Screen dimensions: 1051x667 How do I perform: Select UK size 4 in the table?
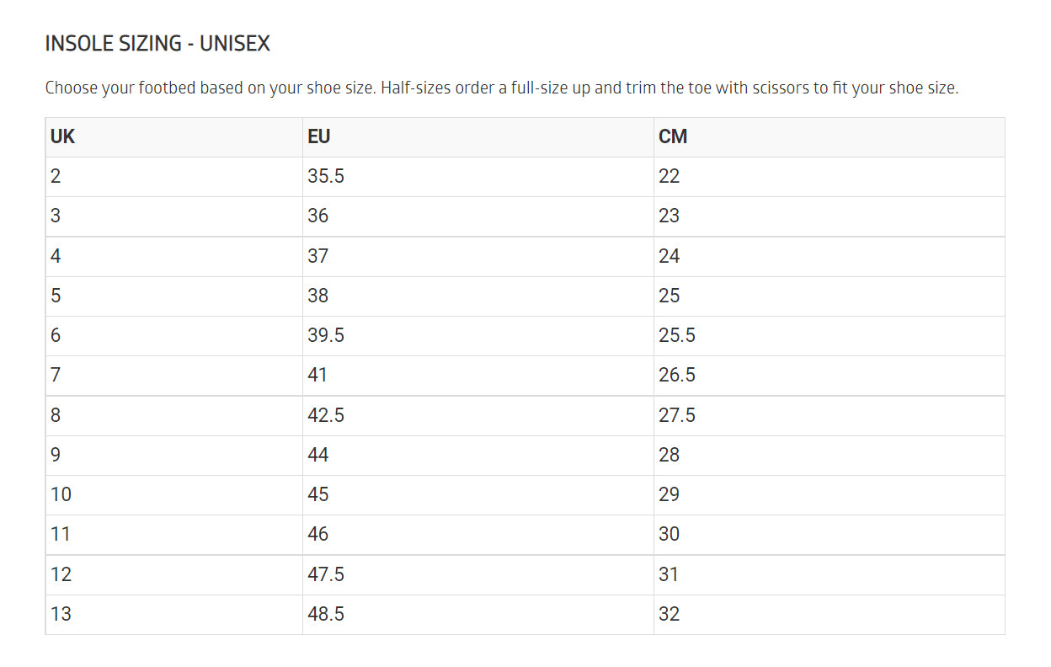56,256
